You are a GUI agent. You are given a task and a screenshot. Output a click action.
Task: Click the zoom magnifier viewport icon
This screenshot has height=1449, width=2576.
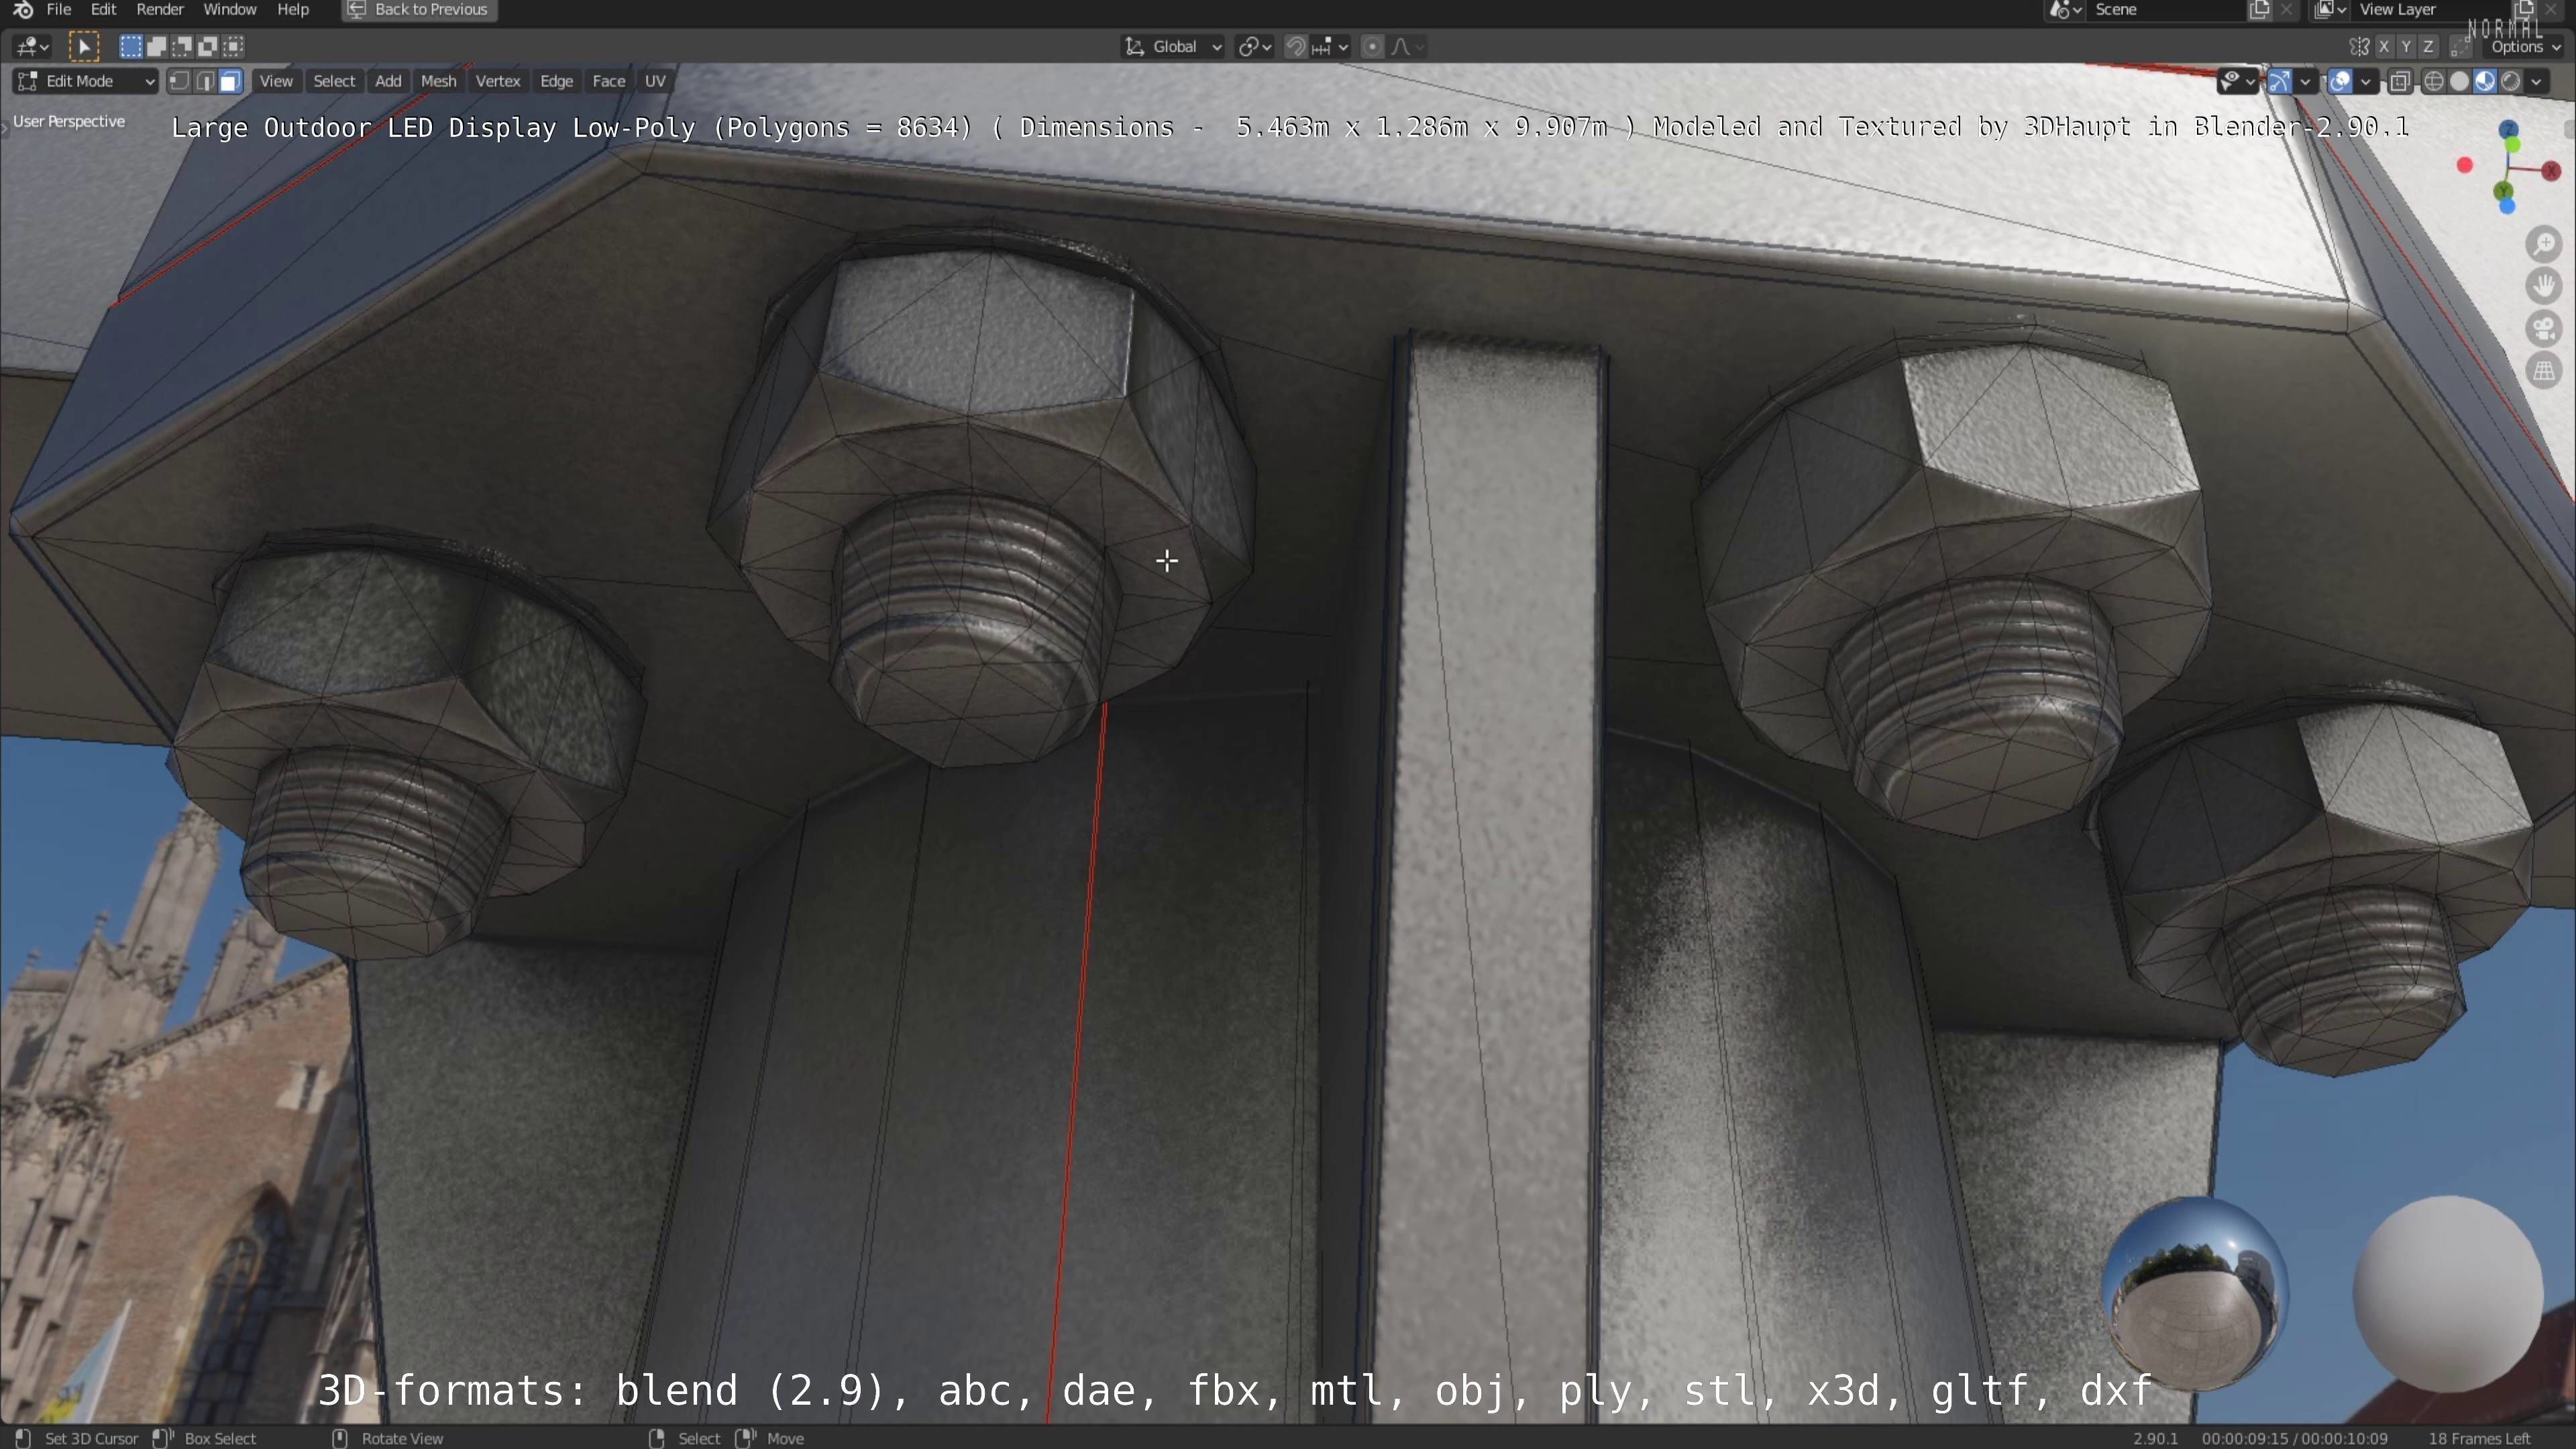click(x=2544, y=245)
